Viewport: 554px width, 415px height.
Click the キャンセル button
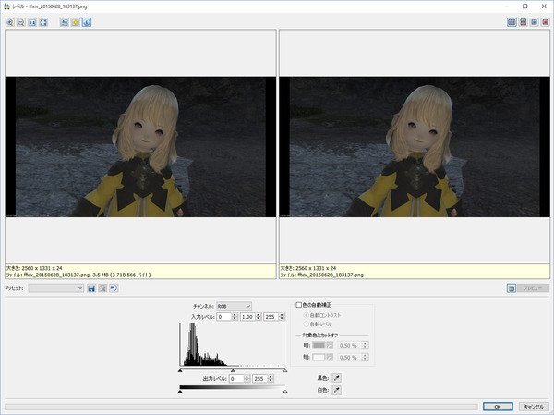[534, 407]
